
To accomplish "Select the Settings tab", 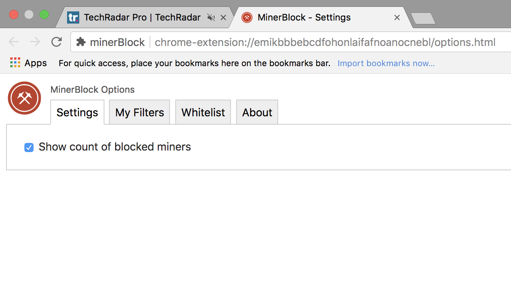I will [x=77, y=113].
